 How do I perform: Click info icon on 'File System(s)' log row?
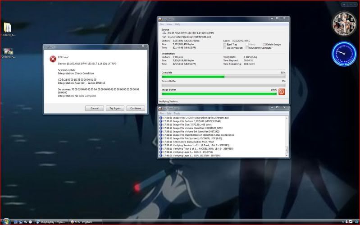(161, 138)
